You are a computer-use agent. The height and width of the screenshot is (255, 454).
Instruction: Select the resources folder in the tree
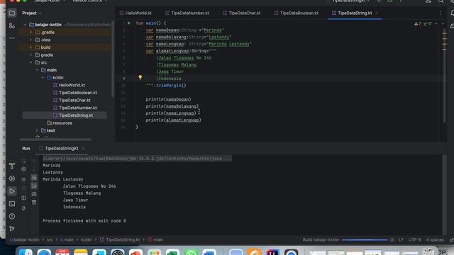click(60, 123)
